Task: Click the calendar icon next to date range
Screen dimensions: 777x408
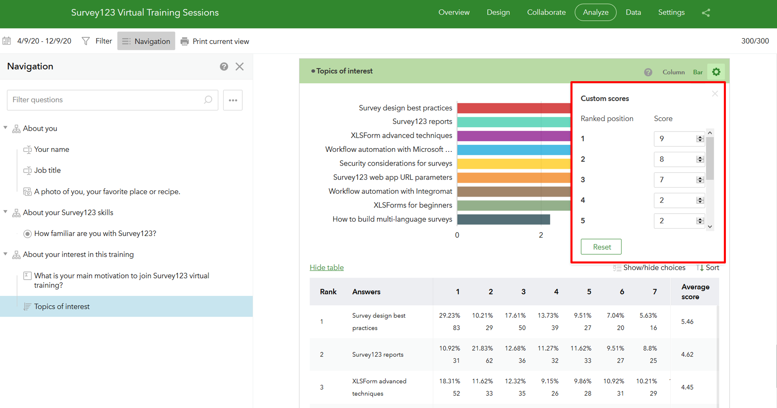Action: coord(6,41)
